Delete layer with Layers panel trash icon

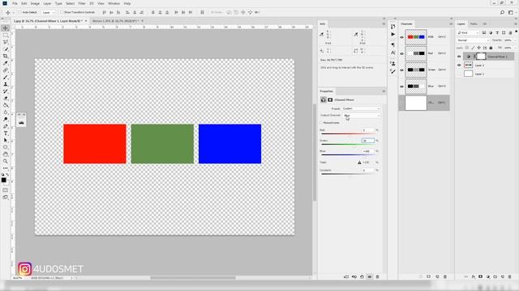[510, 276]
